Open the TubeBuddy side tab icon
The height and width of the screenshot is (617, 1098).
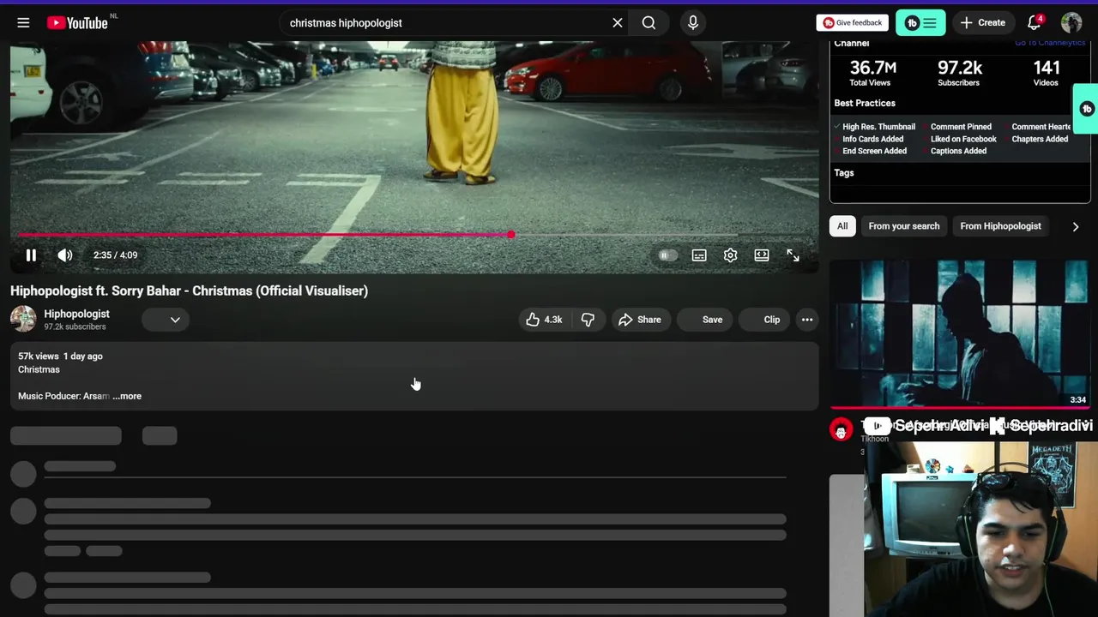pos(1087,109)
